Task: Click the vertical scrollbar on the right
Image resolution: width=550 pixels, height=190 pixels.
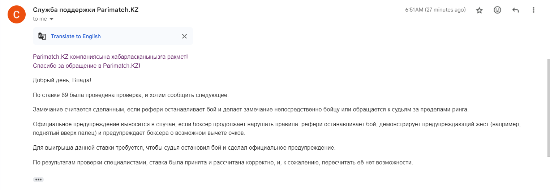Action: coord(548,108)
